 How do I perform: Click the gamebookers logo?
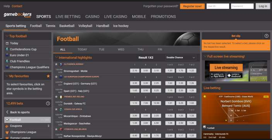(x=18, y=15)
